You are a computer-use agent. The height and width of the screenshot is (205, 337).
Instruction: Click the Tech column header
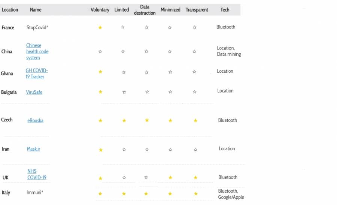pyautogui.click(x=225, y=10)
